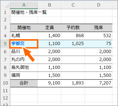This screenshot has width=118, height=106.
Task: Click the 合計 label cell
Action: (24, 83)
